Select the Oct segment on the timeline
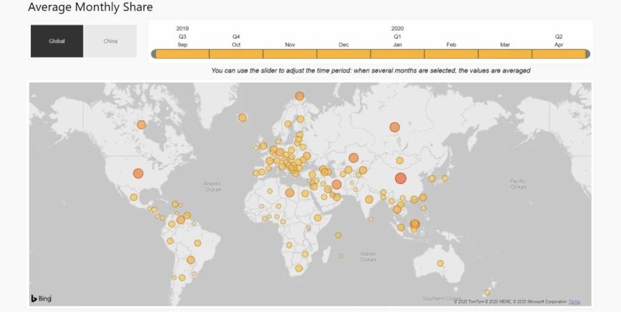Screen dimensions: 621x312 (236, 54)
